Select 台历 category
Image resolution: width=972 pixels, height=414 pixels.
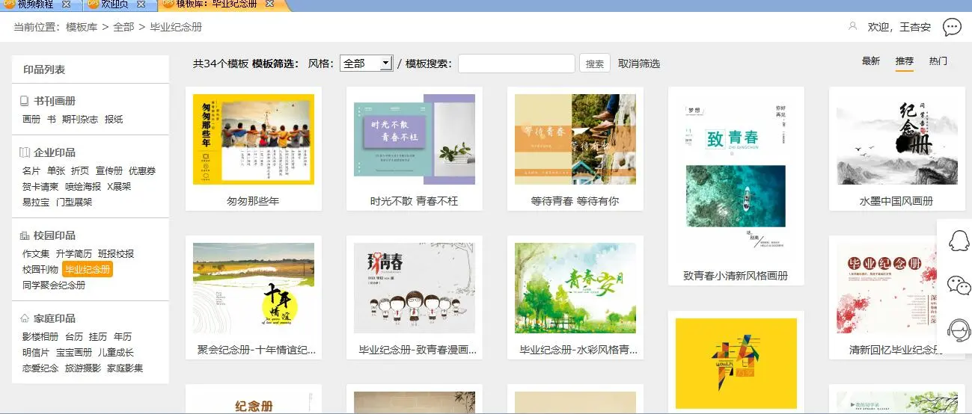click(x=74, y=337)
